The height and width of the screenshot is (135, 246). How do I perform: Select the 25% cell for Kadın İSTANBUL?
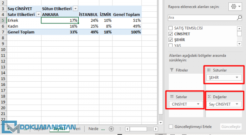click(x=89, y=26)
